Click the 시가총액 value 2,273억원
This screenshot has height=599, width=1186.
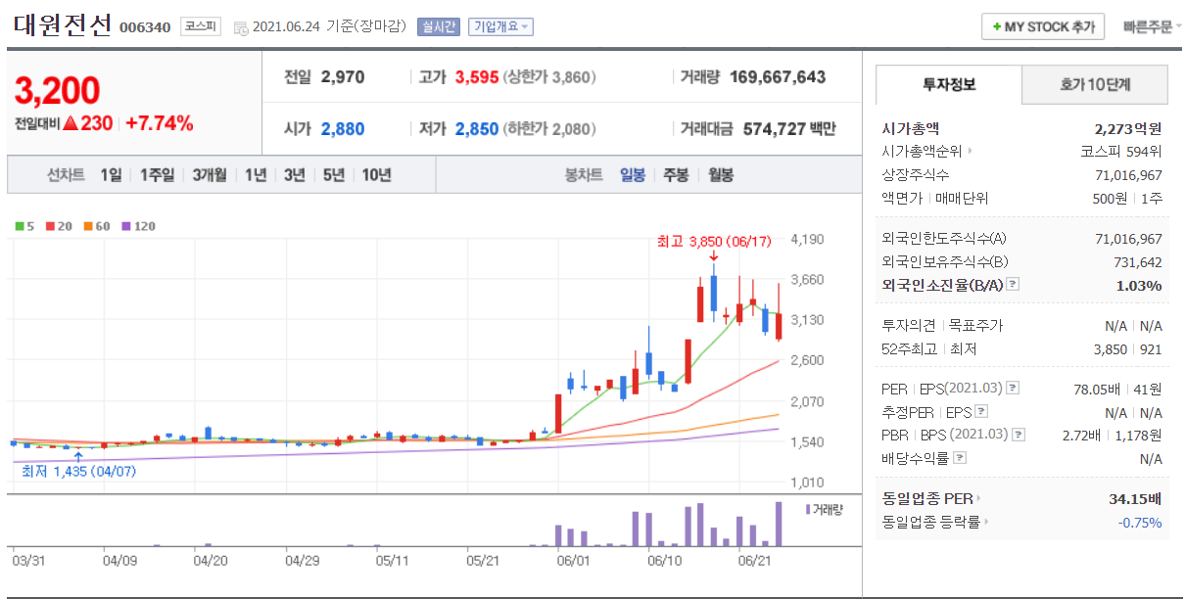[x=1128, y=127]
